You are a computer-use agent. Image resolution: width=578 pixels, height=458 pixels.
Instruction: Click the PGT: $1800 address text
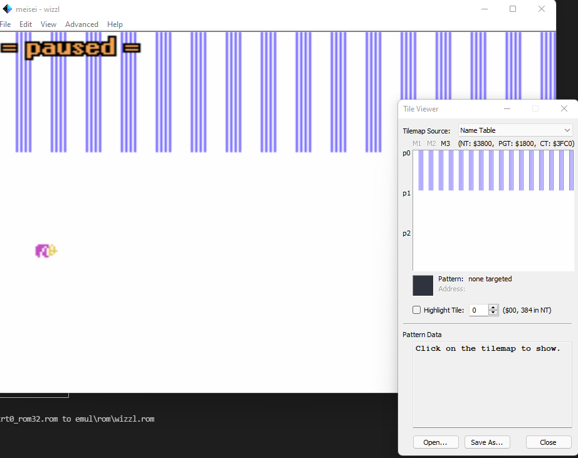pos(516,143)
